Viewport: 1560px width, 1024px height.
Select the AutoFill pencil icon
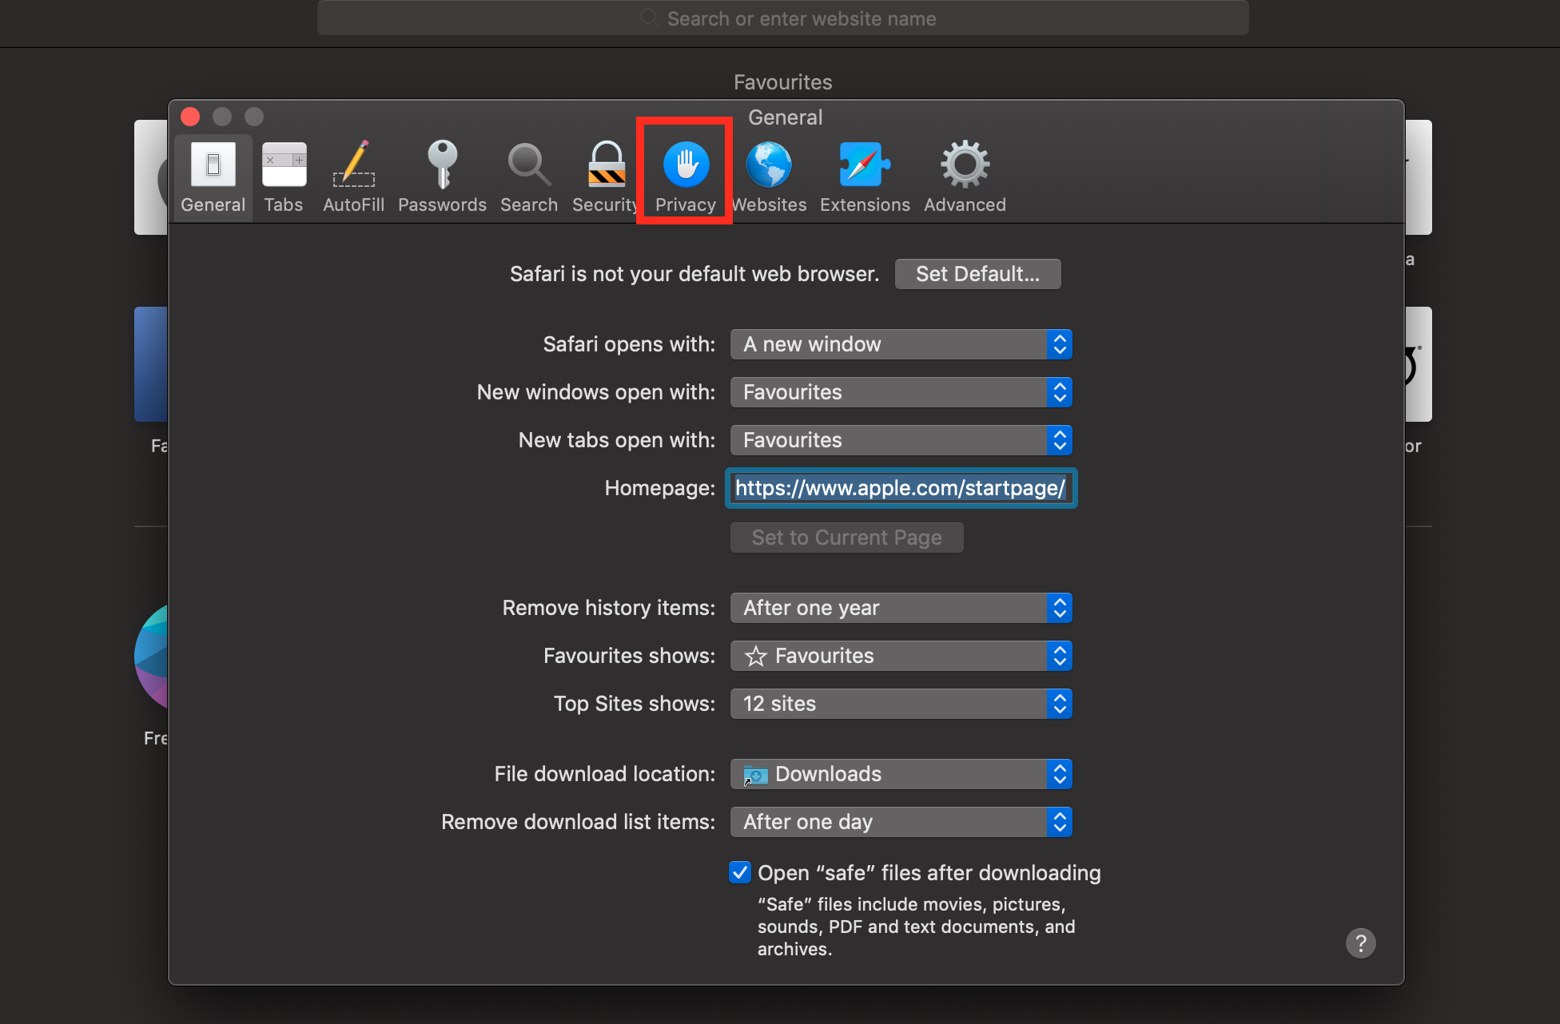coord(353,177)
